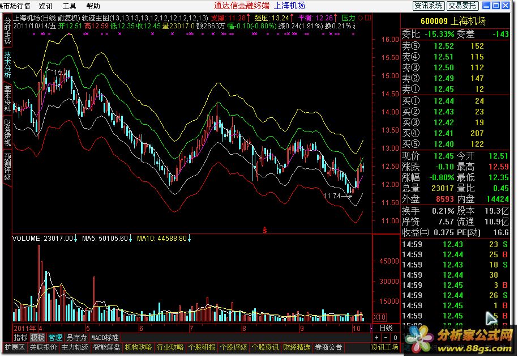Open the 个股评级 bottom tab
The width and height of the screenshot is (518, 357).
tap(234, 347)
